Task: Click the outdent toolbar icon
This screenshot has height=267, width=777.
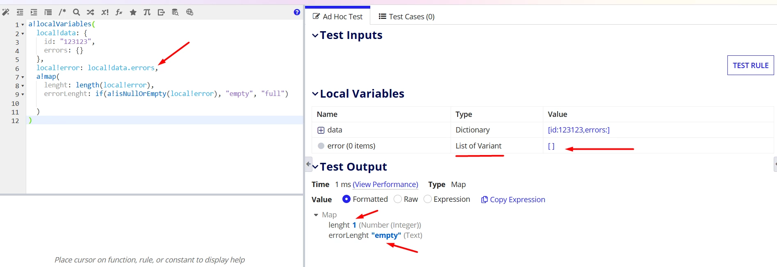Action: (20, 12)
